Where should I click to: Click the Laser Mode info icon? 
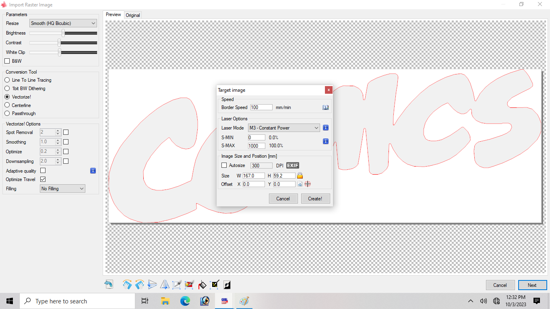point(326,128)
